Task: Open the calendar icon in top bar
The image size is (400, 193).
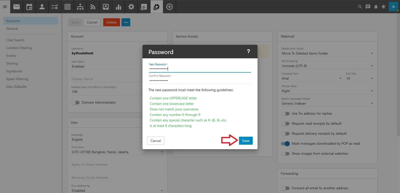Action: [29, 7]
